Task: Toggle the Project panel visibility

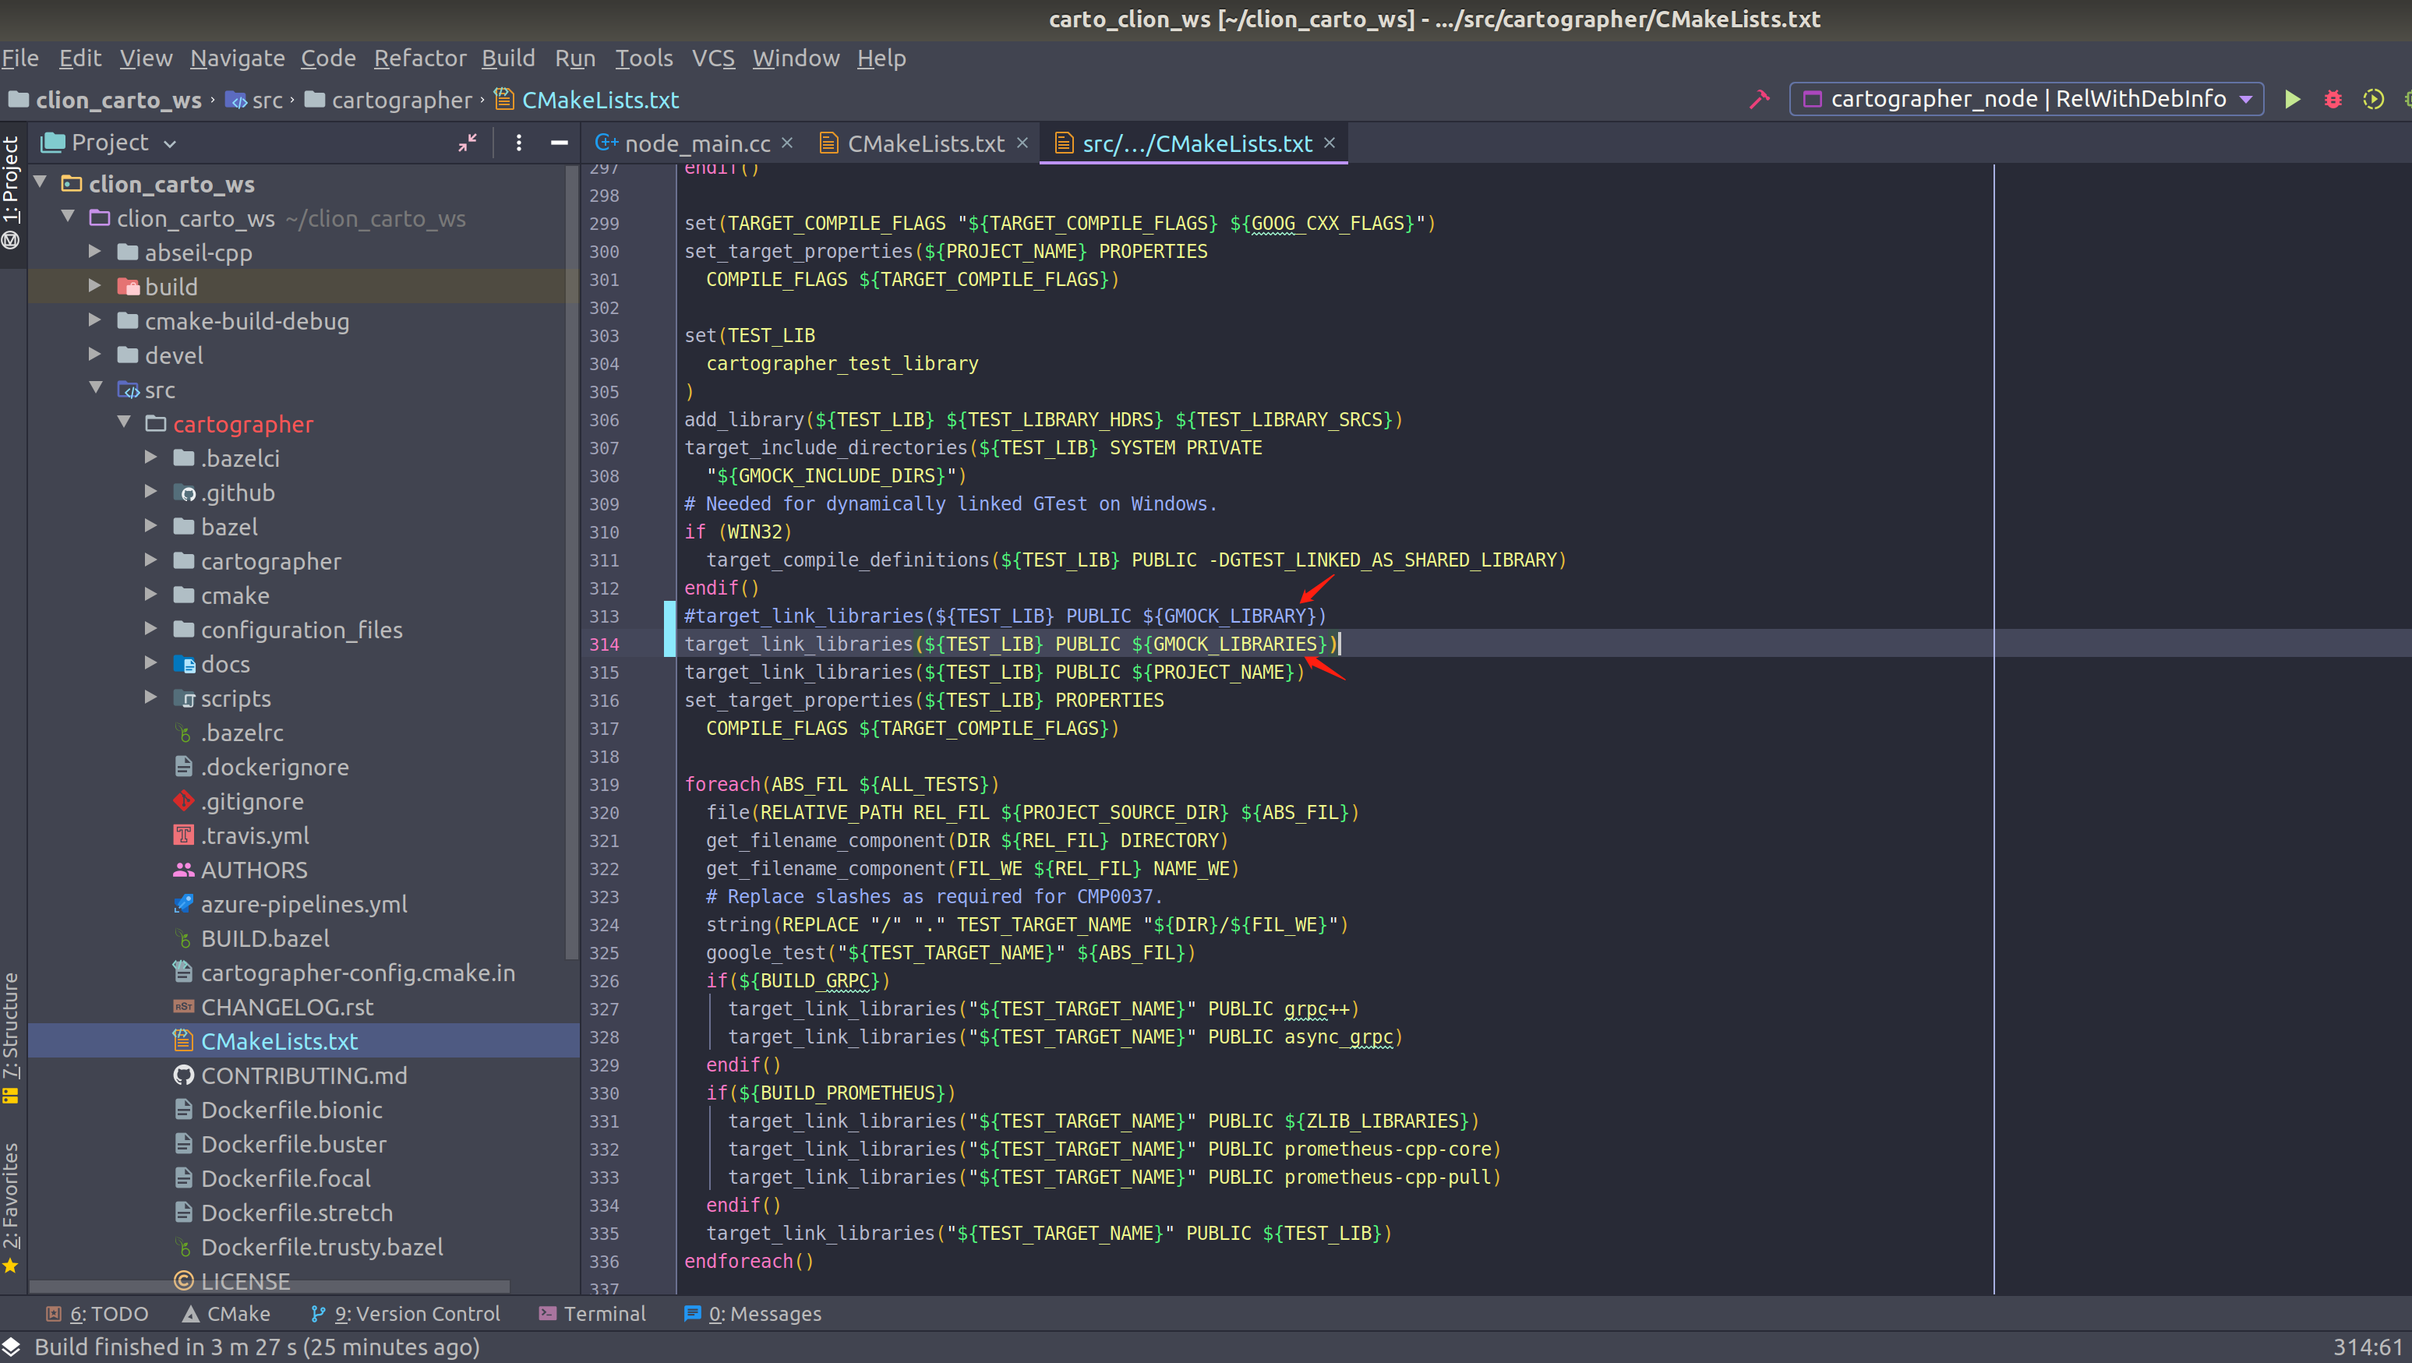Action: (15, 184)
